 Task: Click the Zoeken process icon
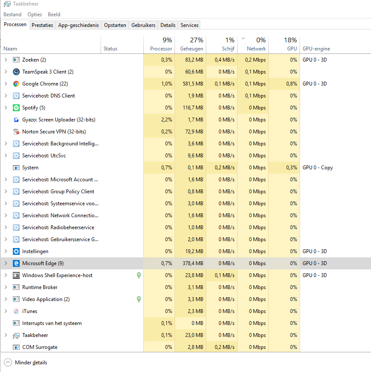coord(16,60)
